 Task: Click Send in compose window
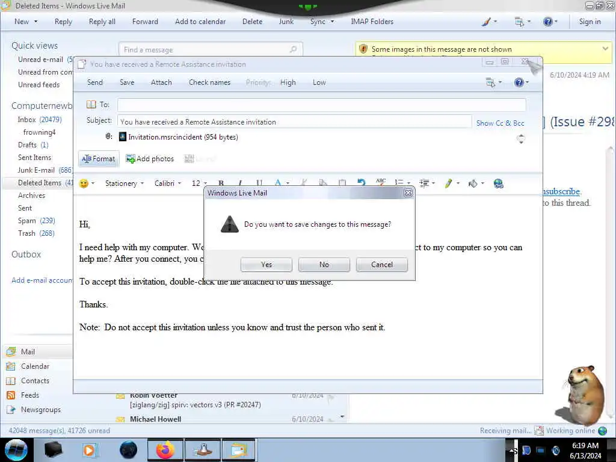click(95, 82)
